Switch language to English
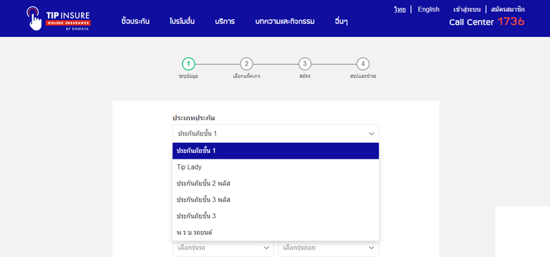The width and height of the screenshot is (550, 257). (428, 10)
